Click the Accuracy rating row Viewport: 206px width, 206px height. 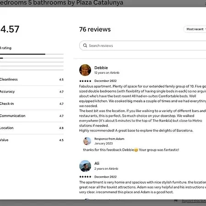32,92
